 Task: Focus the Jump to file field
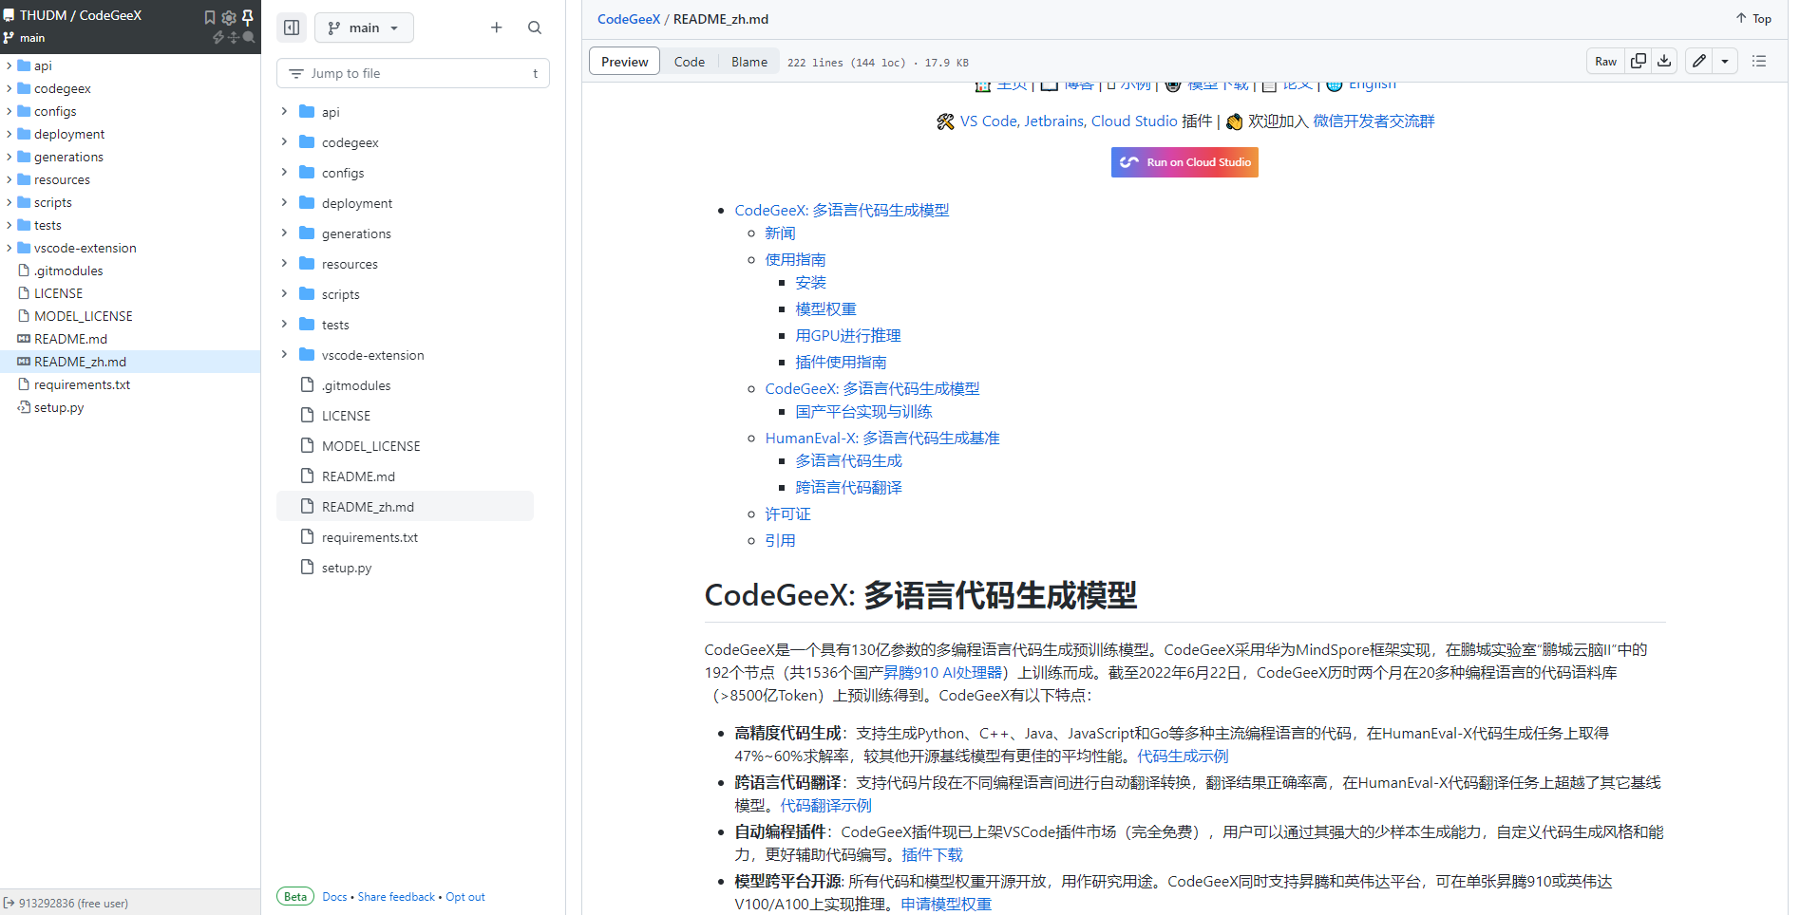[x=413, y=73]
